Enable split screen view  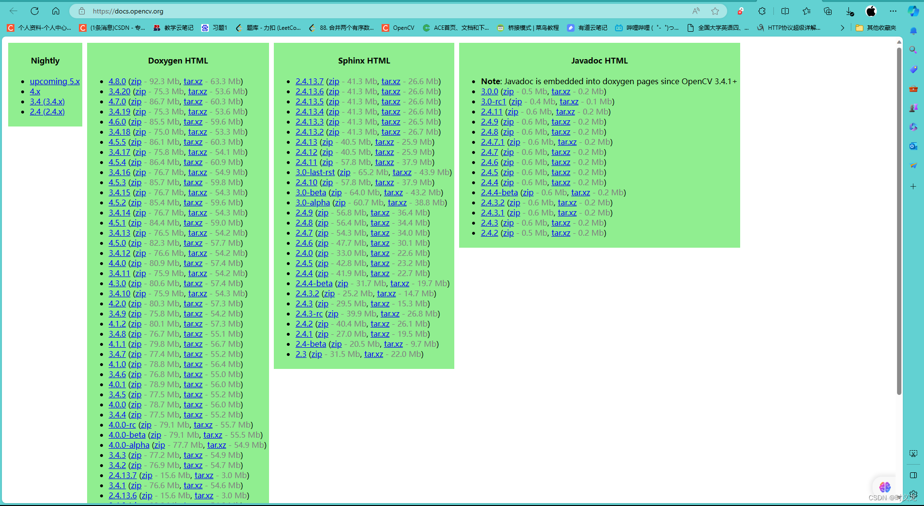(x=785, y=11)
